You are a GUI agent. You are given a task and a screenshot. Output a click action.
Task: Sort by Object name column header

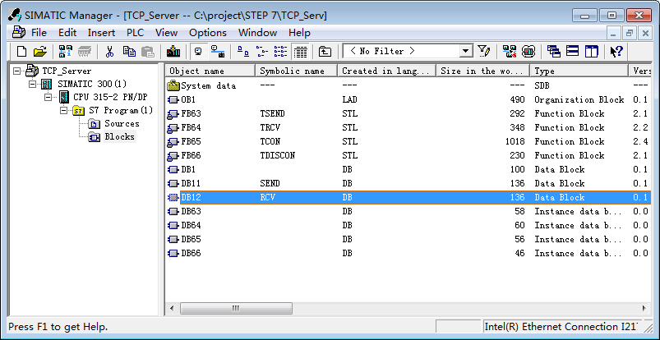210,71
